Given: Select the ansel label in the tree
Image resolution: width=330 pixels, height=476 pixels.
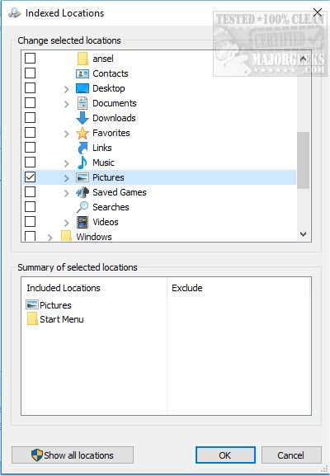Looking at the screenshot, I should [103, 59].
